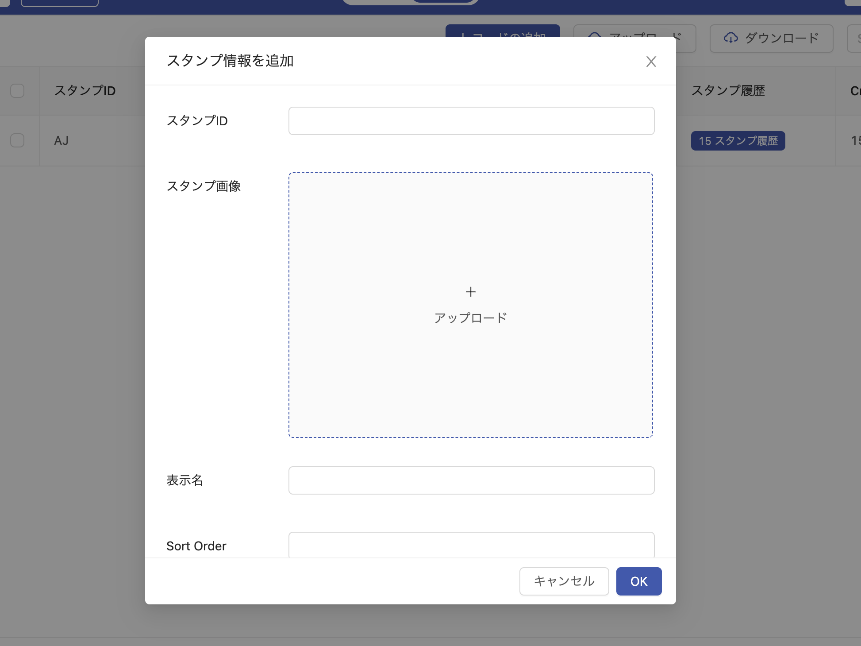Click the アップロード label in the drop zone
This screenshot has width=861, height=646.
470,318
